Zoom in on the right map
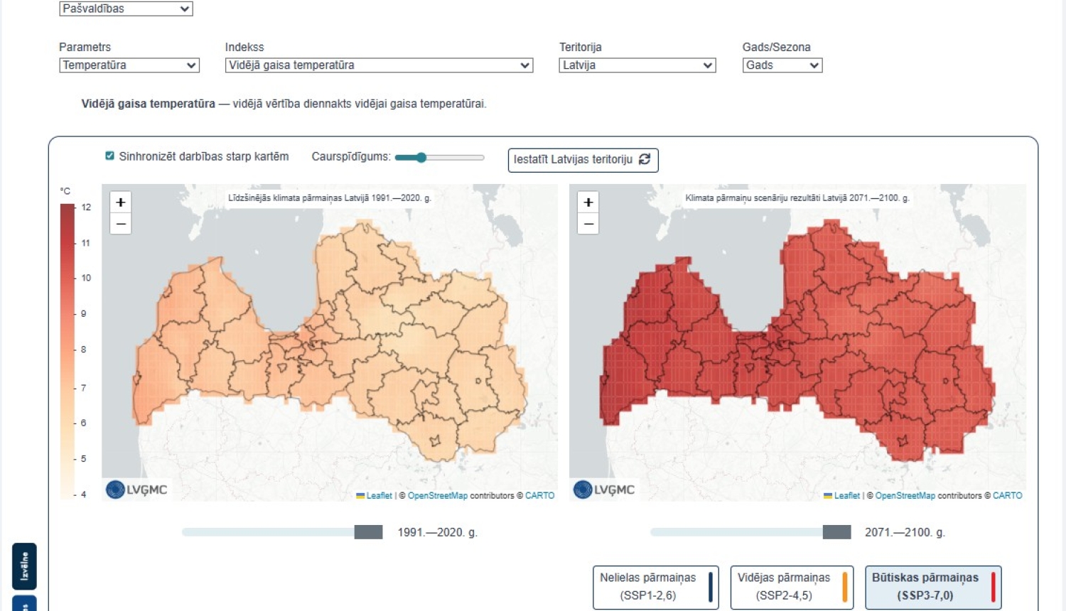 point(588,202)
